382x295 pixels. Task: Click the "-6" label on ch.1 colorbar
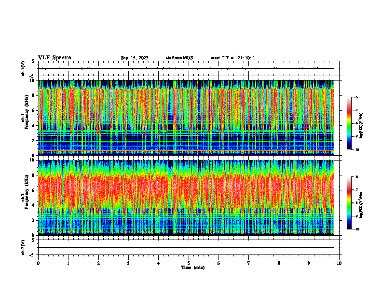point(356,97)
